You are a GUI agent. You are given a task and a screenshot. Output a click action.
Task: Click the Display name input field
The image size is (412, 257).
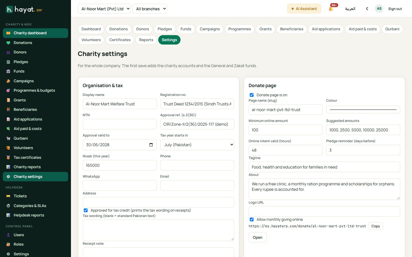(120, 104)
